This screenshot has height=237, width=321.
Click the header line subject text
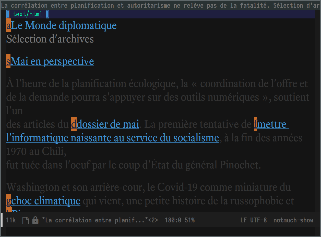pos(160,5)
